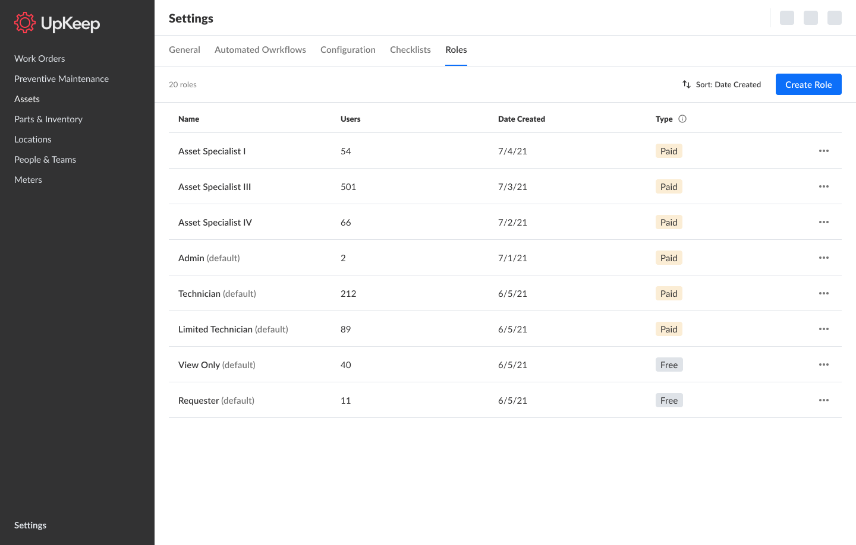
Task: Switch to the Checklists tab
Action: click(410, 50)
